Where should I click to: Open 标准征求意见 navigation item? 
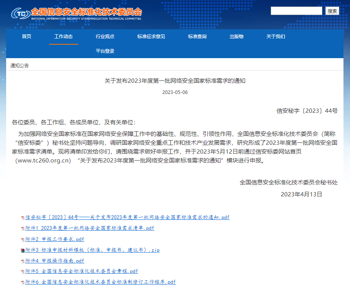(151, 37)
